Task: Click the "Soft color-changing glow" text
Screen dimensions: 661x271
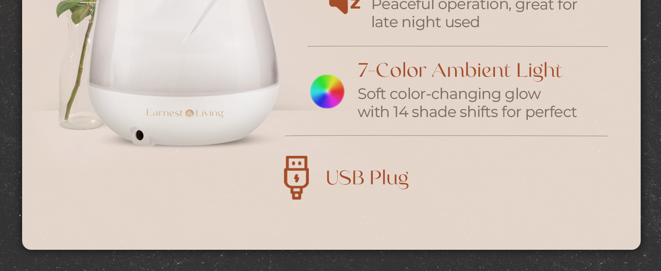Action: [449, 94]
